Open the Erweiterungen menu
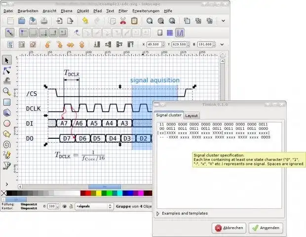306x237 pixels. pos(146,11)
